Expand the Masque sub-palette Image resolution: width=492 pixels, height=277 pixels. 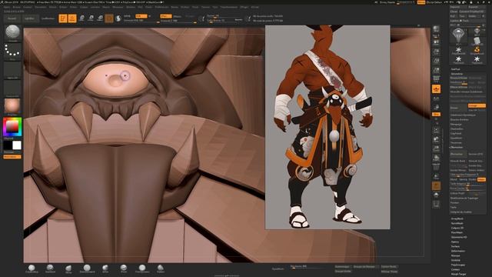click(455, 255)
